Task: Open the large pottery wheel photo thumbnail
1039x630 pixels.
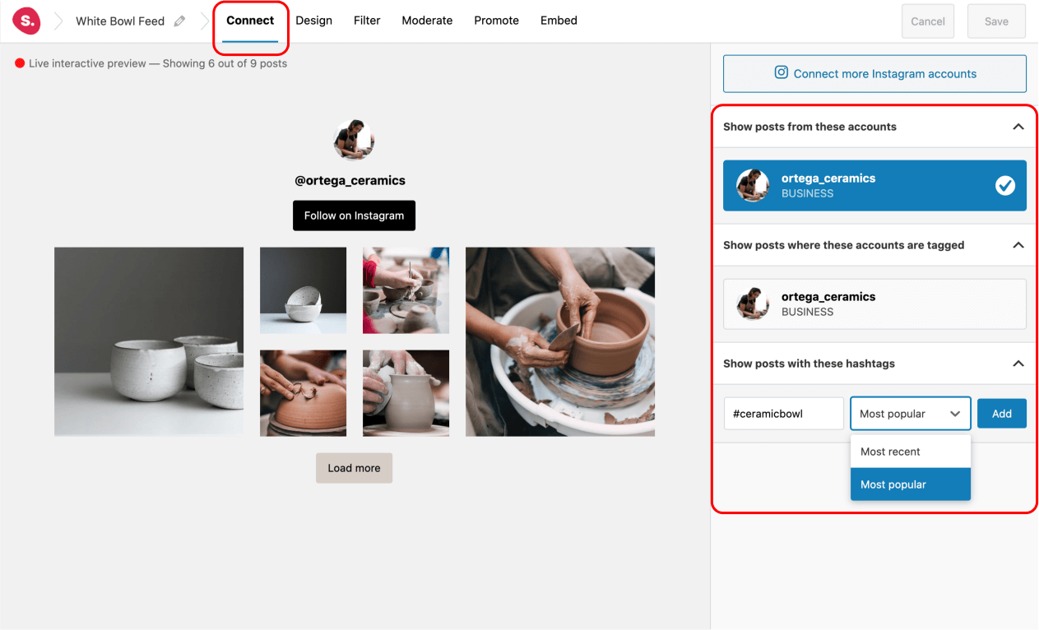Action: pyautogui.click(x=560, y=341)
